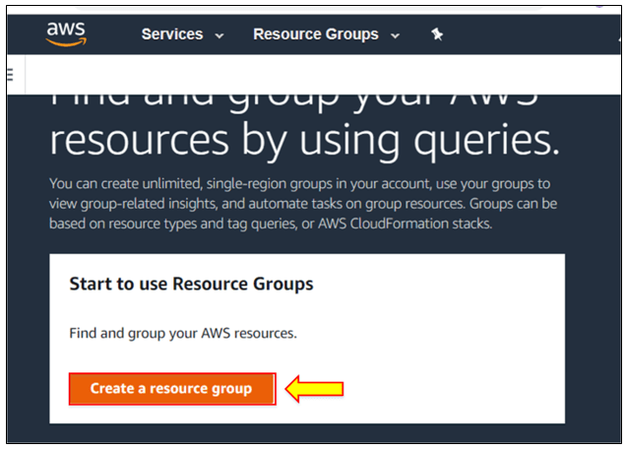Select 'Start to use Resource Groups' heading
The height and width of the screenshot is (450, 627).
191,284
